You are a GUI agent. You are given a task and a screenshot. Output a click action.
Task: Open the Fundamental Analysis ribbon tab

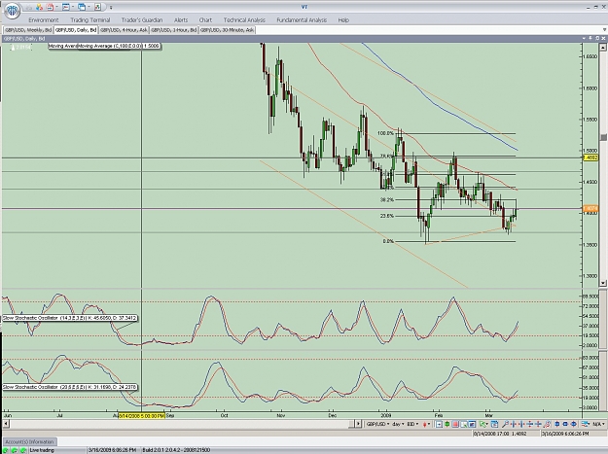(302, 19)
